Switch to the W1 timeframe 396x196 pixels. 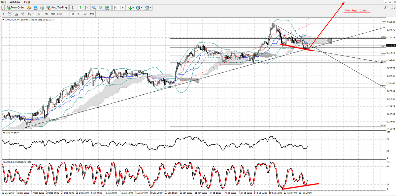[86, 14]
